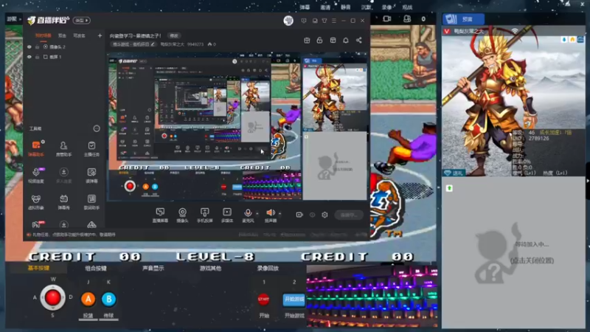This screenshot has width=590, height=332.
Task: Open the 弹幕秀 tool
Action: point(63,201)
